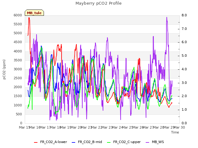Click the Mar 27 date tick label

[x=148, y=127]
